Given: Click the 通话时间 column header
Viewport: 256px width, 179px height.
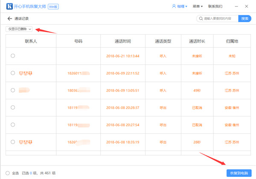Looking at the screenshot, I should (123, 41).
